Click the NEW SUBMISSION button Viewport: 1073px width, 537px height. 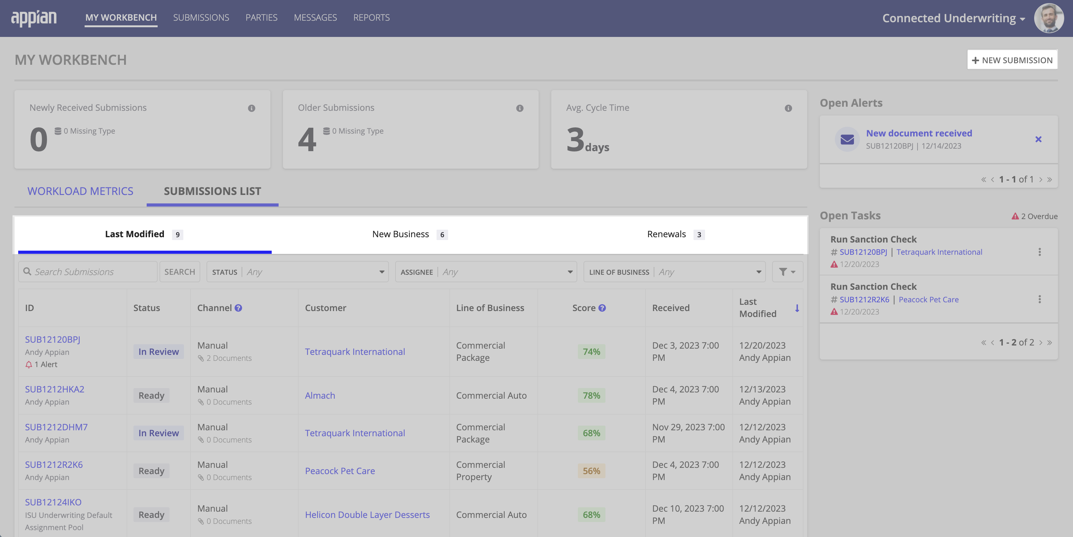1012,60
